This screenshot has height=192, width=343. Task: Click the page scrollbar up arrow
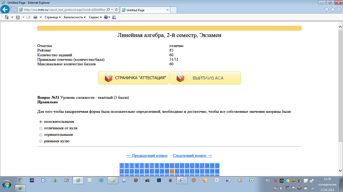pyautogui.click(x=340, y=27)
